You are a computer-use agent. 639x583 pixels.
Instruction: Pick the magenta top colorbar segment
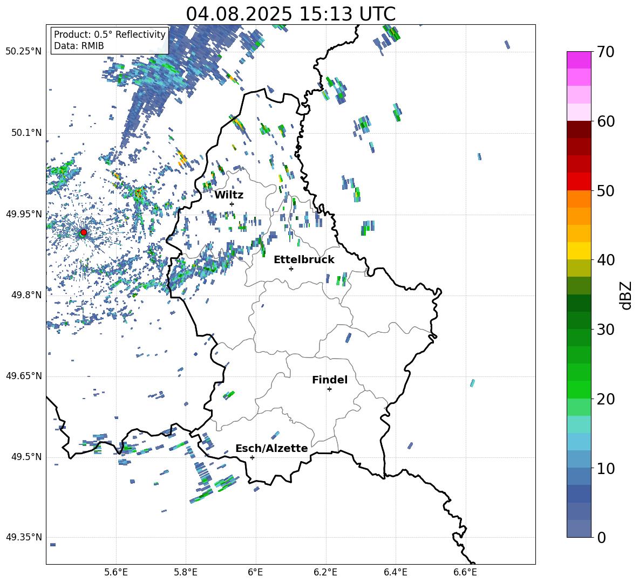click(579, 60)
